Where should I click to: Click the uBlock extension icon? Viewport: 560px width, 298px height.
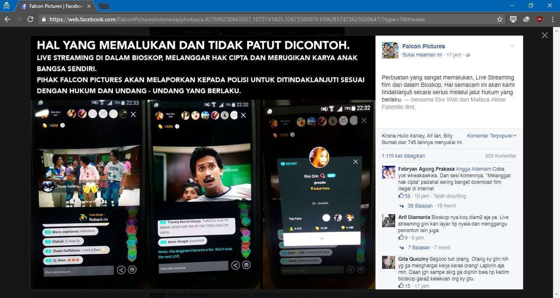[540, 19]
